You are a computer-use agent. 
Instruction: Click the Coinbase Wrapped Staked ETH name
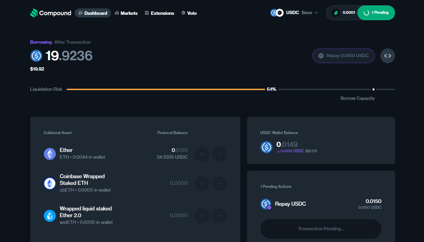click(x=82, y=180)
